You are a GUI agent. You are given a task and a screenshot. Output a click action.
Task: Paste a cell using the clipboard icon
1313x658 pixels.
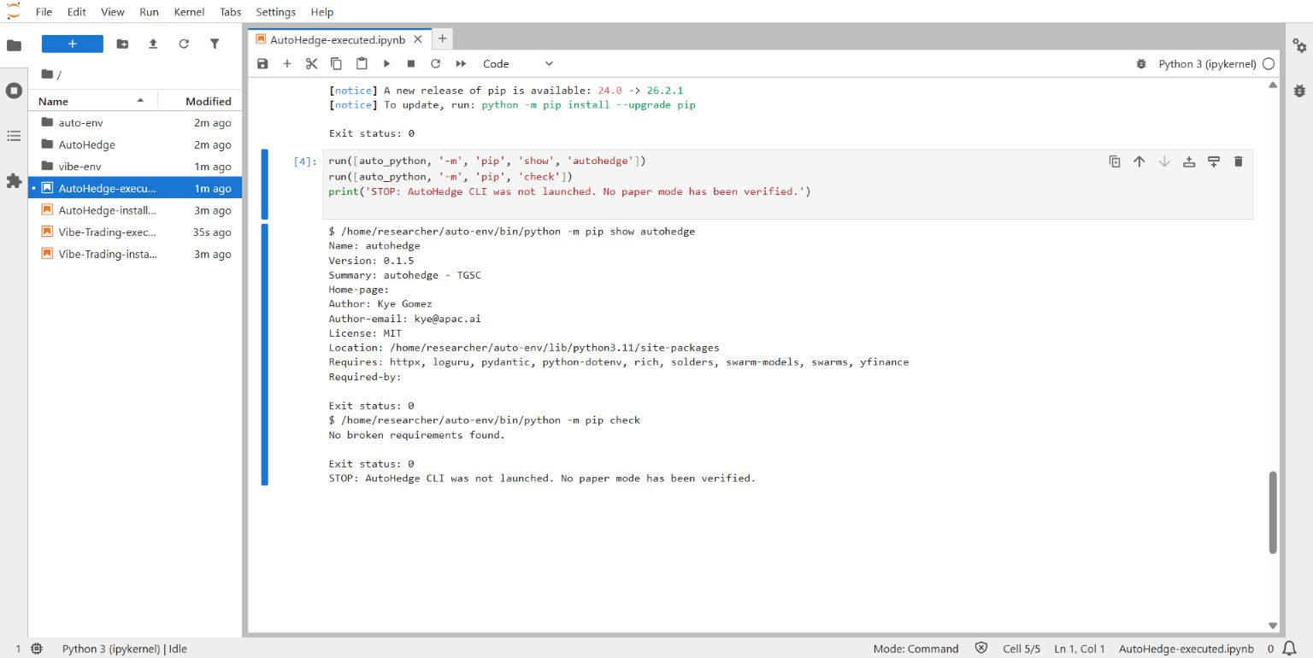click(362, 63)
